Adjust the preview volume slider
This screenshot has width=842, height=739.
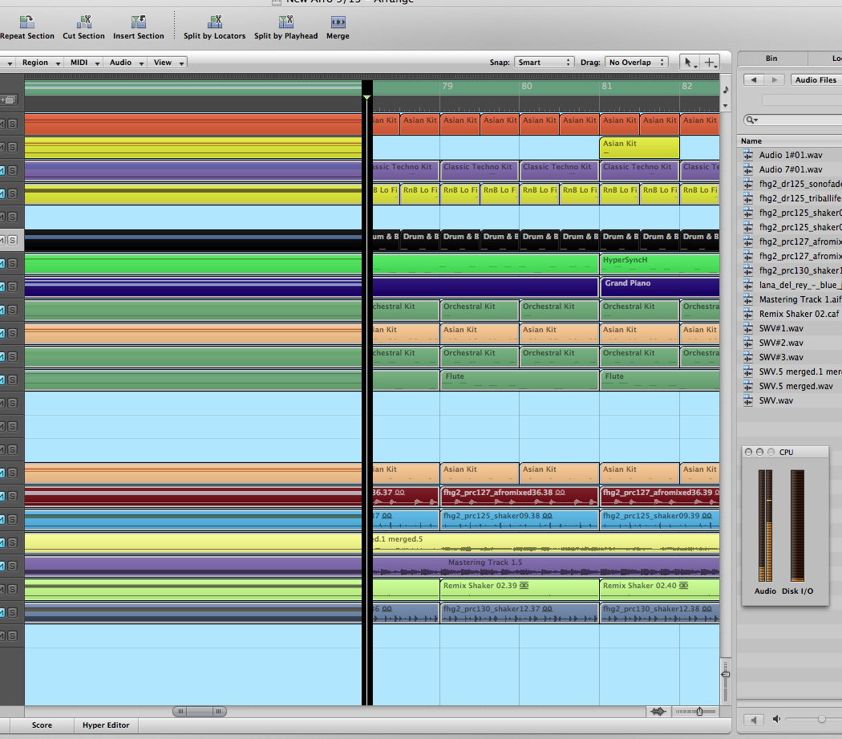pyautogui.click(x=820, y=719)
